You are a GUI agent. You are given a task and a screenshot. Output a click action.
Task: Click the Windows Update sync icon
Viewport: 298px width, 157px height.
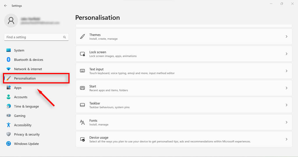(x=8, y=144)
